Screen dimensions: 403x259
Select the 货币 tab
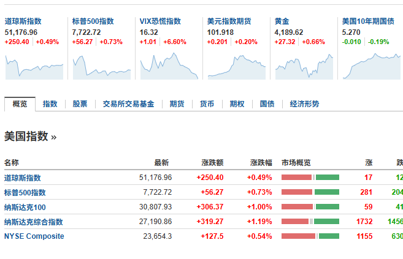pos(207,104)
